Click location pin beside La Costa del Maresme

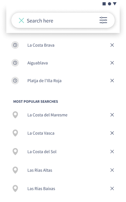click(x=15, y=115)
